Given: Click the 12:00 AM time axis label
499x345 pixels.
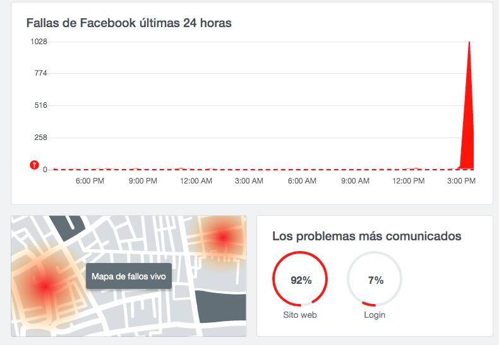Looking at the screenshot, I should click(x=196, y=181).
